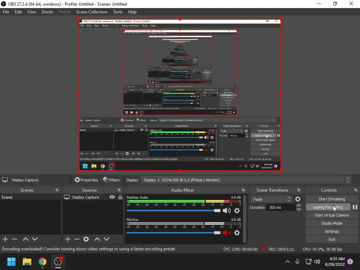Click the microphone tray icon
360x270 pixels.
[297, 262]
